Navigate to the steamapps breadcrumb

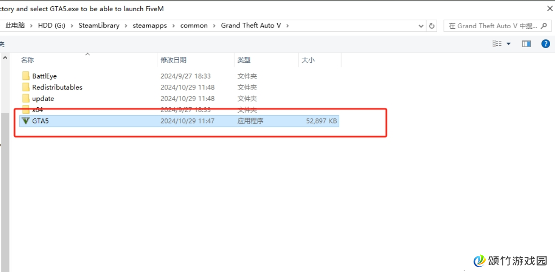coord(150,26)
